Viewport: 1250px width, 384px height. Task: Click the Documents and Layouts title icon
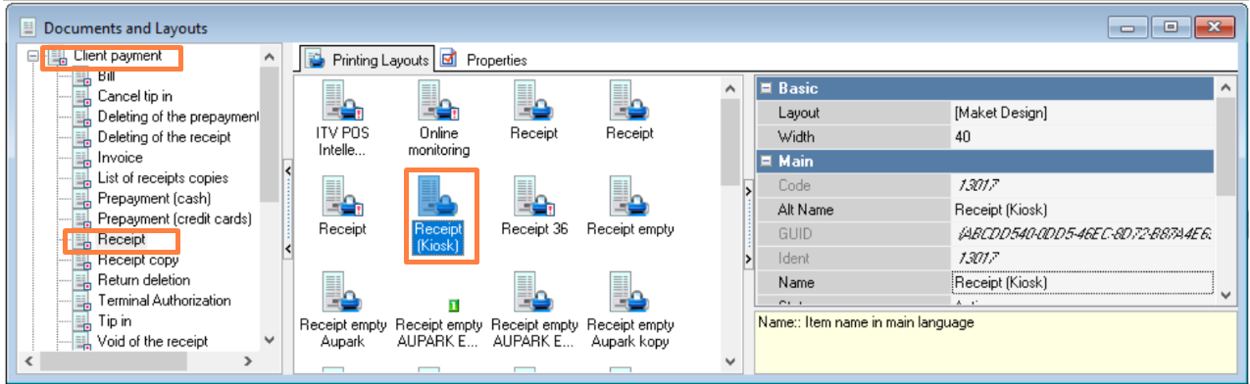tap(28, 27)
